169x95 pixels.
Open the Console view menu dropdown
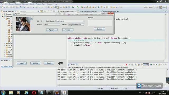(161, 65)
